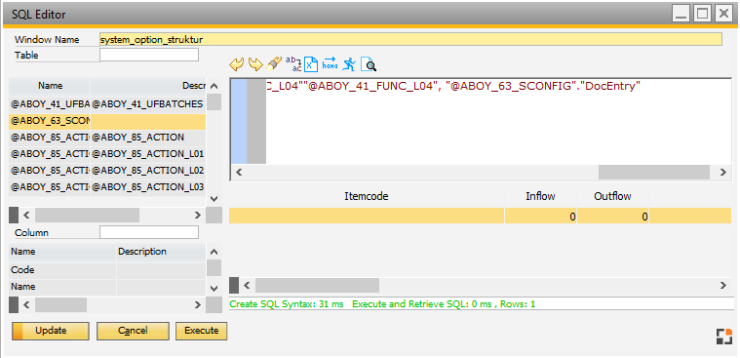Click the running man execute icon
The image size is (740, 358).
[x=349, y=63]
